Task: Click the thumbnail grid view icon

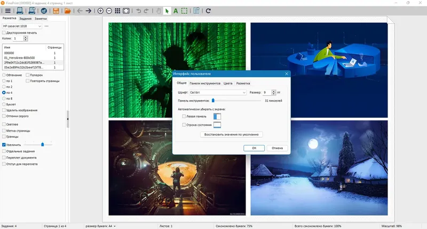Action: 117,11
